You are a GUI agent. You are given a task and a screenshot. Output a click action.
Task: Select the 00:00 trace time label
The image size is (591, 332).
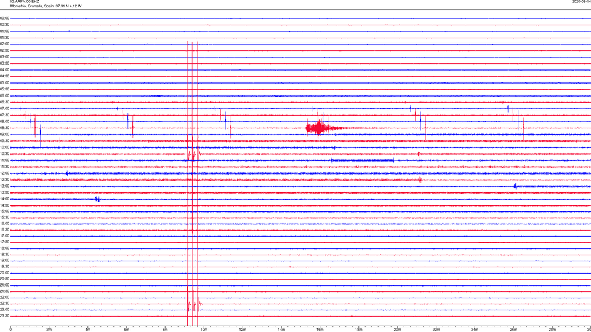(x=5, y=18)
